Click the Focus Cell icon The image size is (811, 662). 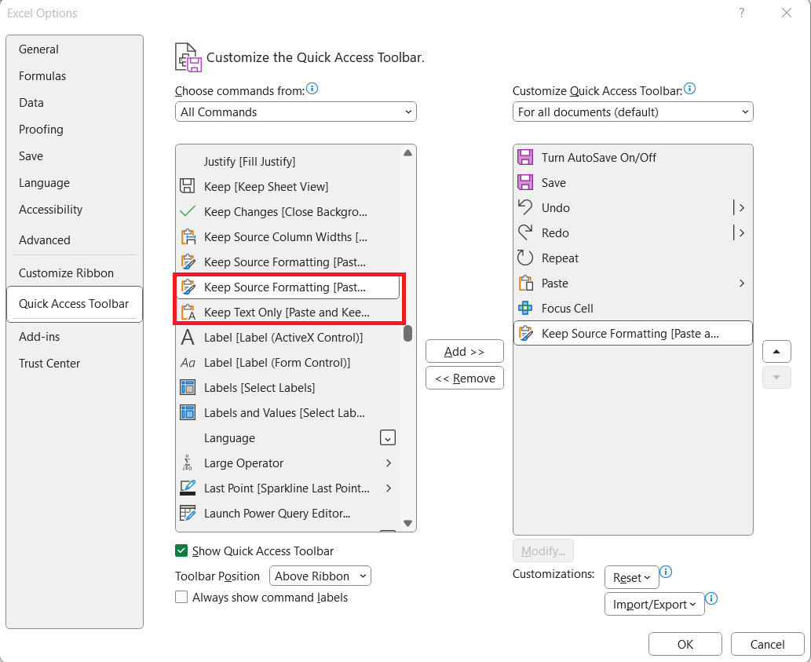(525, 309)
